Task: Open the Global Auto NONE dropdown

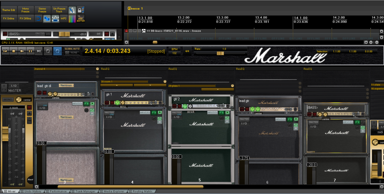Action: (x=72, y=53)
